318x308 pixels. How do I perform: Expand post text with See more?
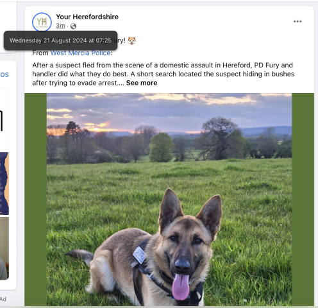(142, 83)
